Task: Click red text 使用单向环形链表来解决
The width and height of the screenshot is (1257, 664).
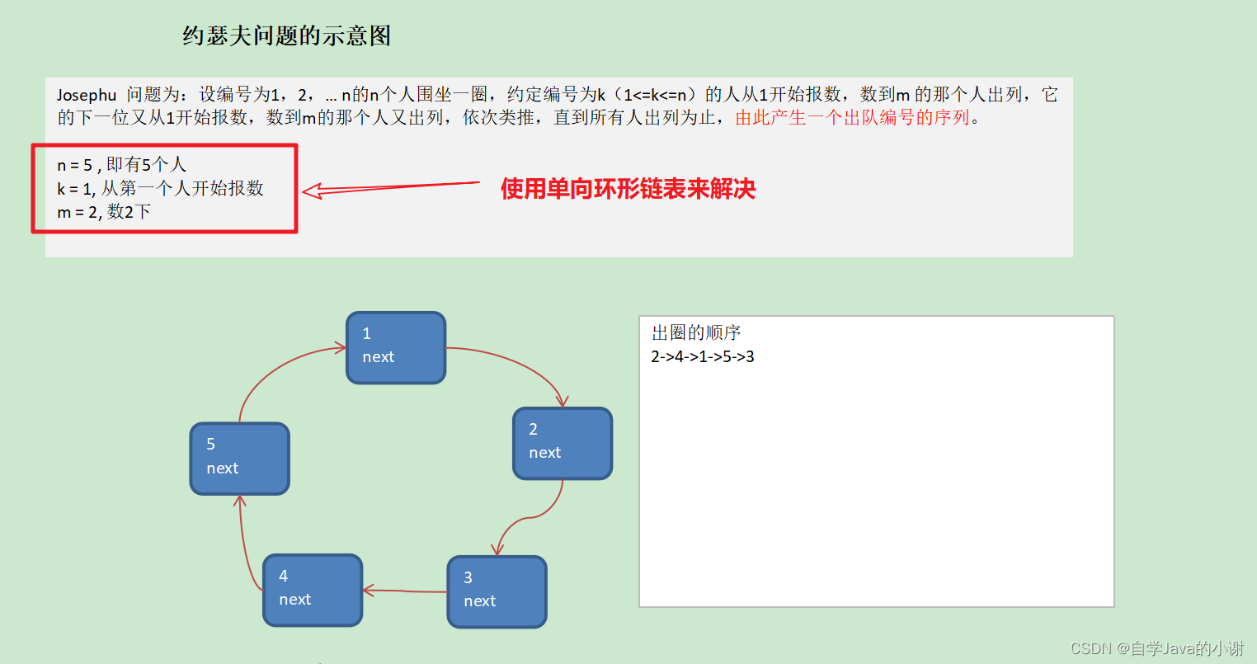Action: [628, 189]
